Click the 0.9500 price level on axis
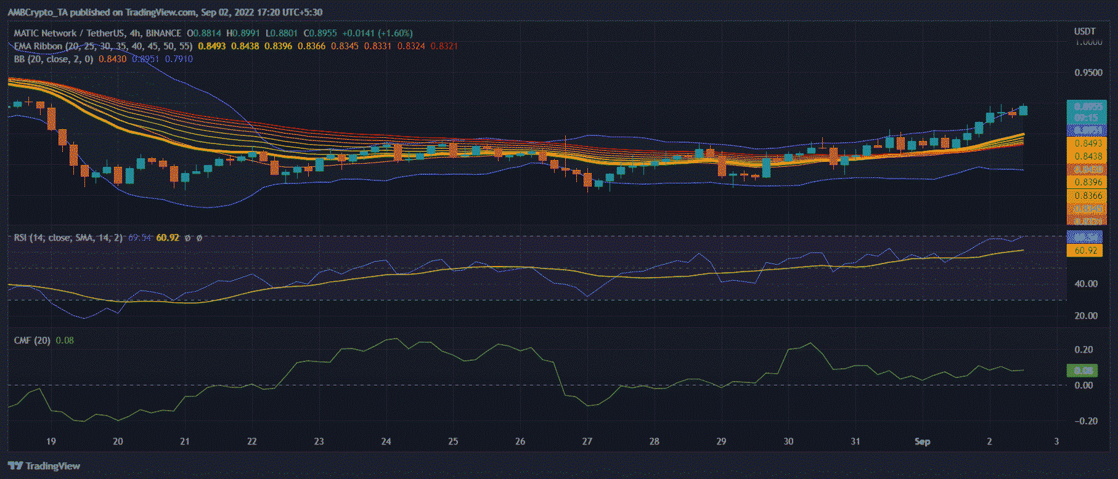The width and height of the screenshot is (1118, 479). coord(1088,73)
